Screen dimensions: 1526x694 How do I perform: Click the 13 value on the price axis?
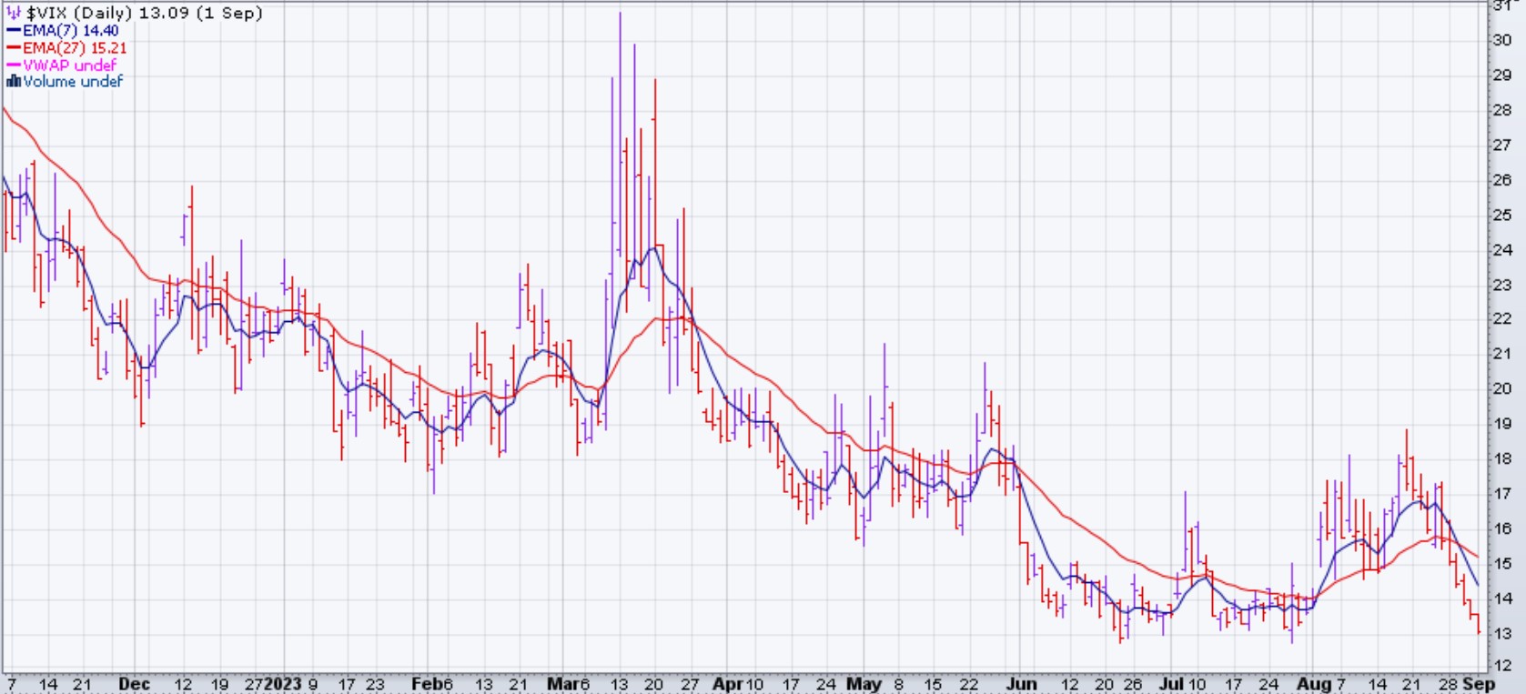click(1501, 633)
